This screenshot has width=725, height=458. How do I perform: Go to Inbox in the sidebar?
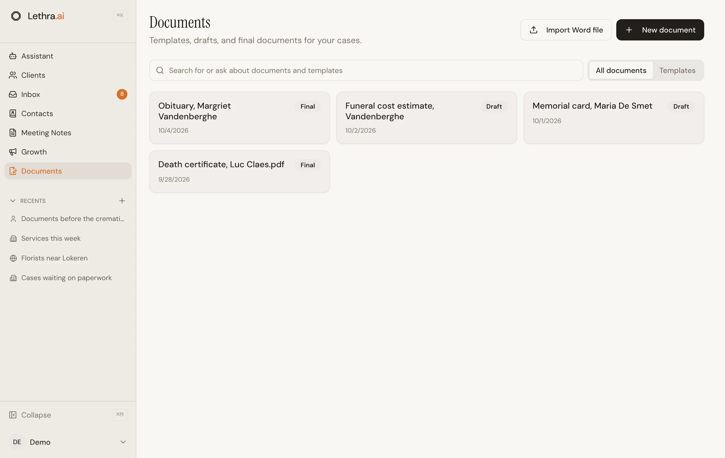68,95
